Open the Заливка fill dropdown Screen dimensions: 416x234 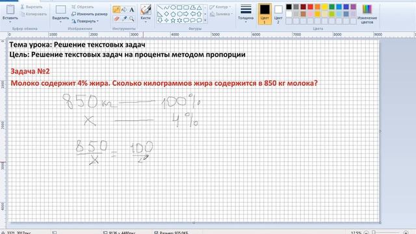pyautogui.click(x=221, y=14)
